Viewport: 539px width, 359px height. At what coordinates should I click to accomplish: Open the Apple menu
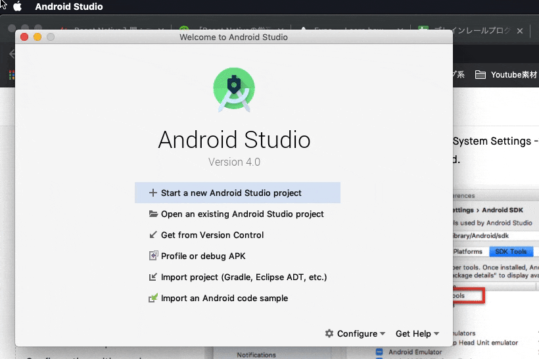click(x=18, y=7)
